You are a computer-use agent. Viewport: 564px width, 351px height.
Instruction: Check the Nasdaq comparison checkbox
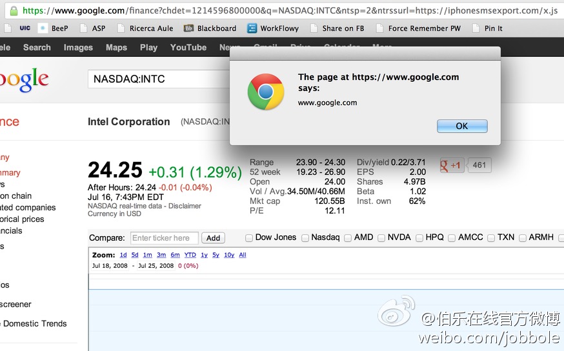coord(305,237)
